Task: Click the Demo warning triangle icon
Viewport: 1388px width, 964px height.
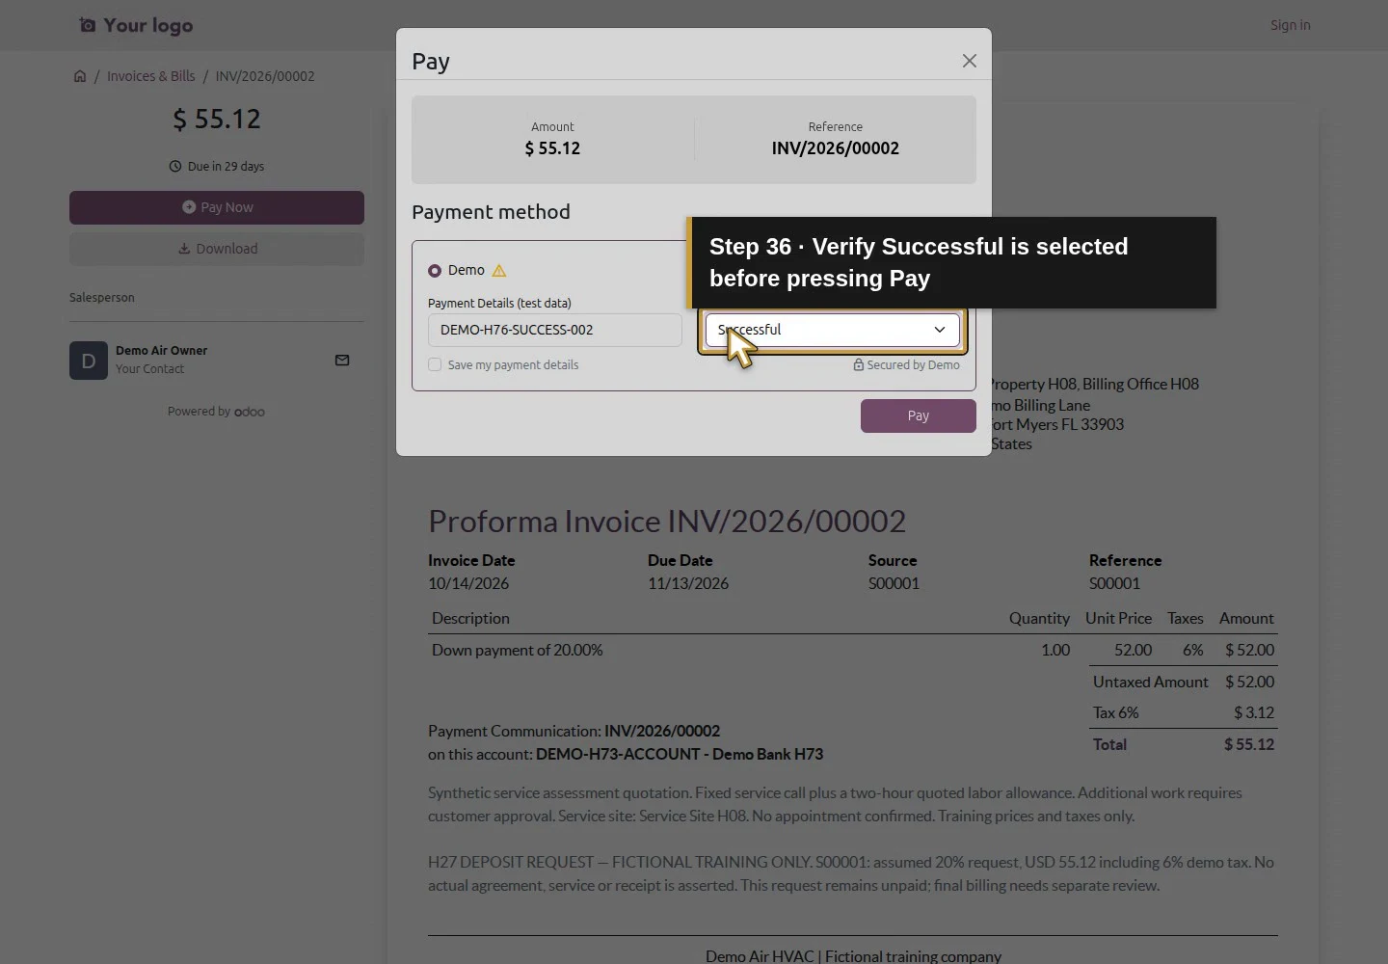Action: [x=499, y=271]
